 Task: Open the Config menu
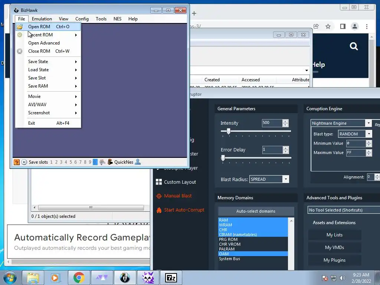(x=82, y=19)
